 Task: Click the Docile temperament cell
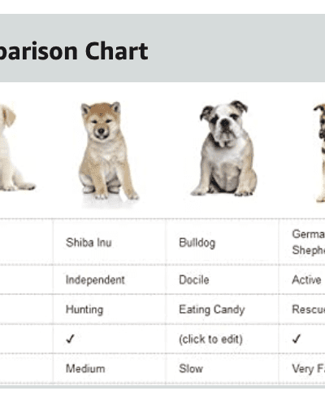(222, 280)
